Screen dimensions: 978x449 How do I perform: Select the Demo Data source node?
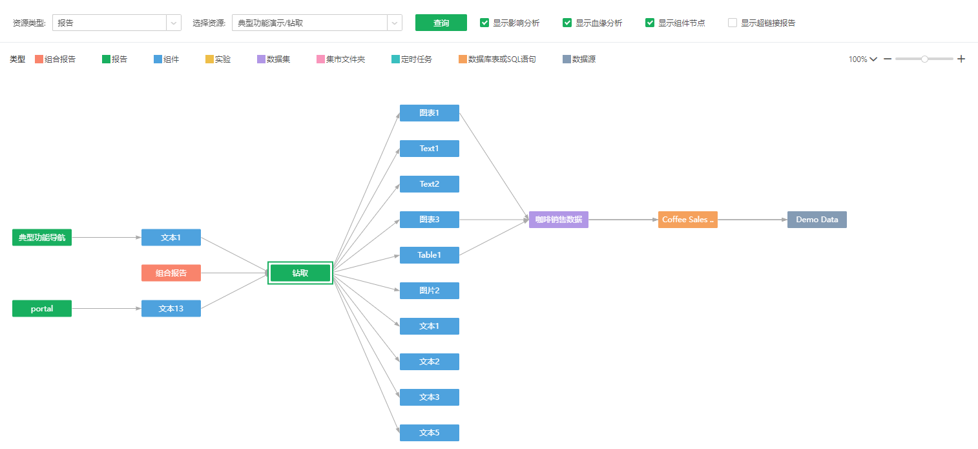tap(817, 220)
